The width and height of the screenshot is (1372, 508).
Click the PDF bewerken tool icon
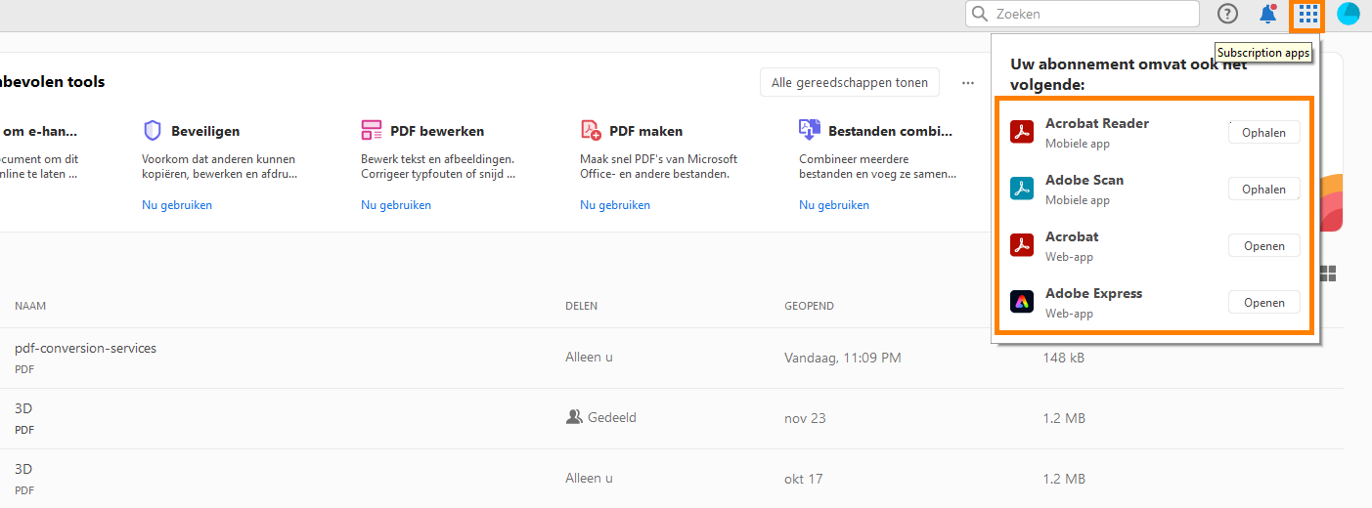click(372, 131)
